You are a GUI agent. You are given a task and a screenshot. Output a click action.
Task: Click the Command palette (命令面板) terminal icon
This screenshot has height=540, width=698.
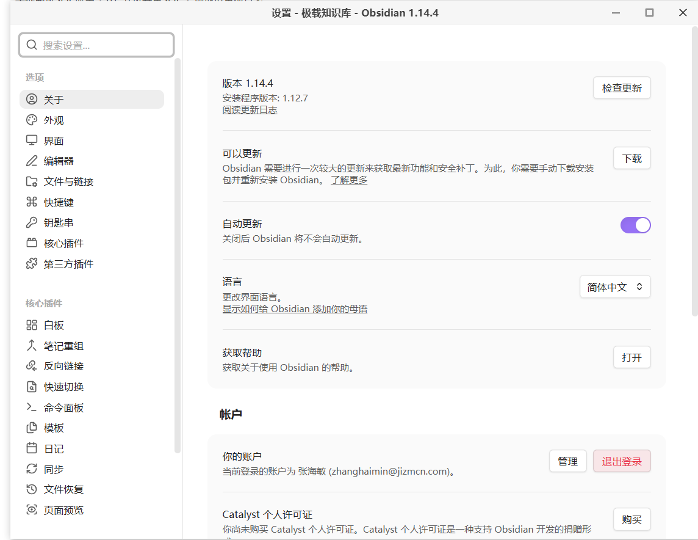32,407
